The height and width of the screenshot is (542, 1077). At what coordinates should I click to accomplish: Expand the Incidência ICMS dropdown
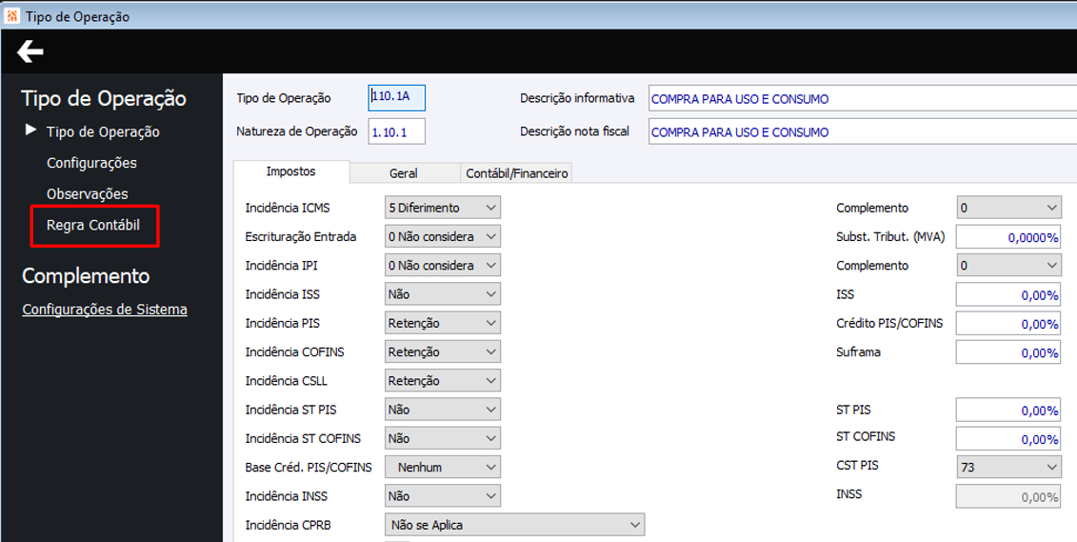pyautogui.click(x=443, y=208)
